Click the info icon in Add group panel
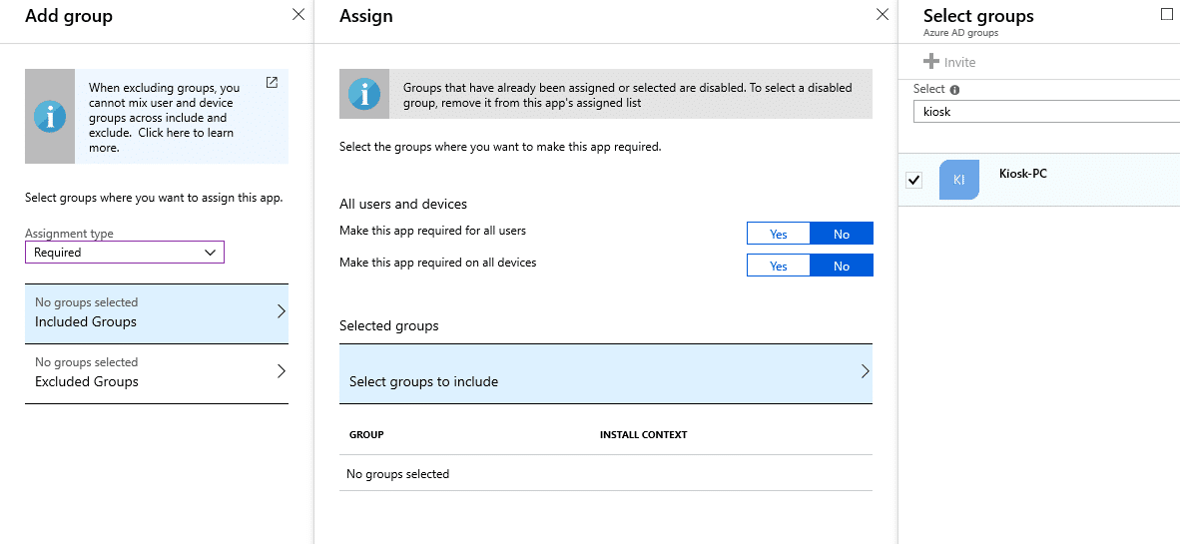 click(50, 117)
